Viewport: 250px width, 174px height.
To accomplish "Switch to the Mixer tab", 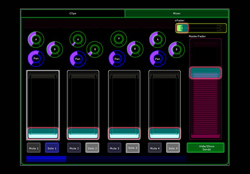I will coord(177,13).
